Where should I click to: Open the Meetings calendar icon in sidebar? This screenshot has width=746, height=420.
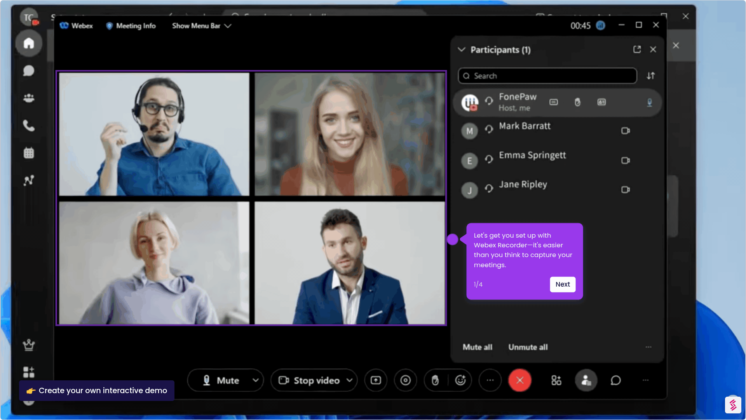29,153
